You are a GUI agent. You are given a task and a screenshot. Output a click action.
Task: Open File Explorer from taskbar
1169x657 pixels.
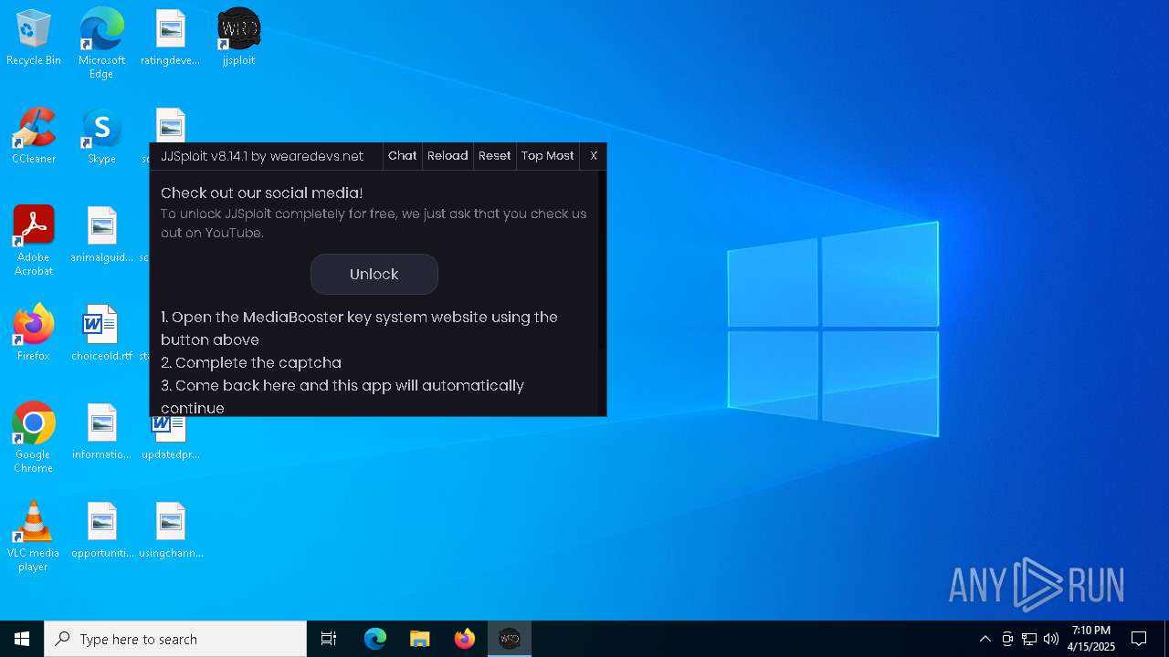point(420,639)
